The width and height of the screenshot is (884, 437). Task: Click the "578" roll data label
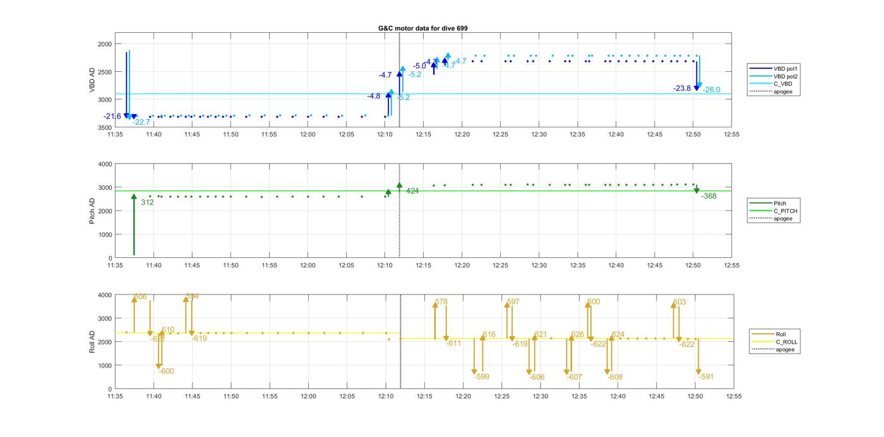click(441, 302)
